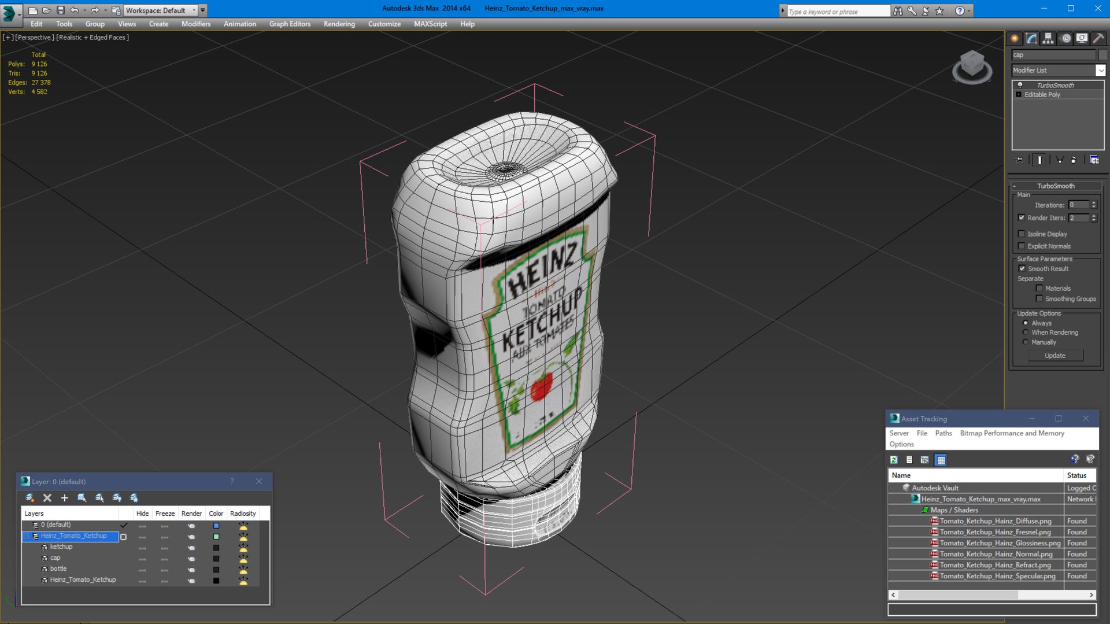
Task: Open the Utilities hammer panel
Action: coord(1098,38)
